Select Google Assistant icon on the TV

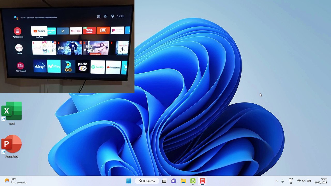[16, 18]
